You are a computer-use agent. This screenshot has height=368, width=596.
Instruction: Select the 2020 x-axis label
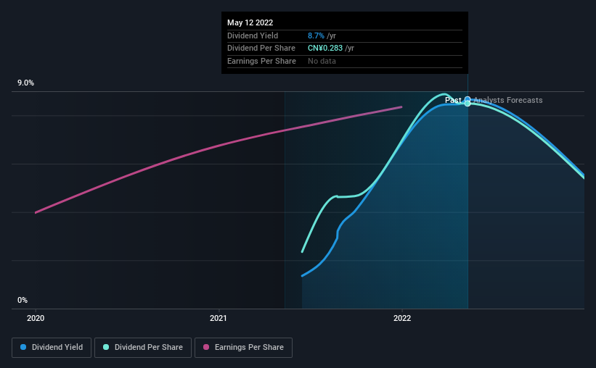[x=36, y=318]
